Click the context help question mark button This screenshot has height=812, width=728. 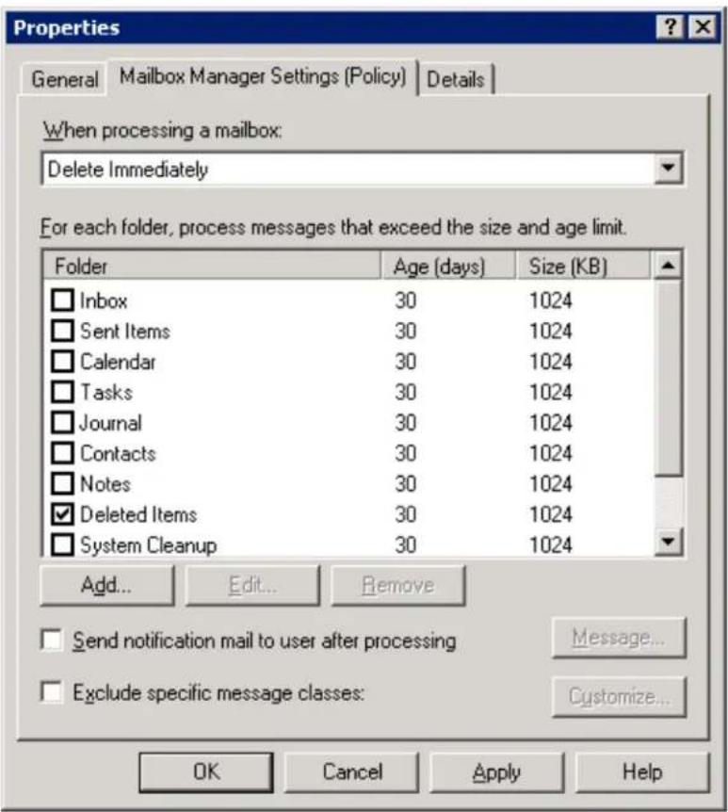pyautogui.click(x=670, y=26)
